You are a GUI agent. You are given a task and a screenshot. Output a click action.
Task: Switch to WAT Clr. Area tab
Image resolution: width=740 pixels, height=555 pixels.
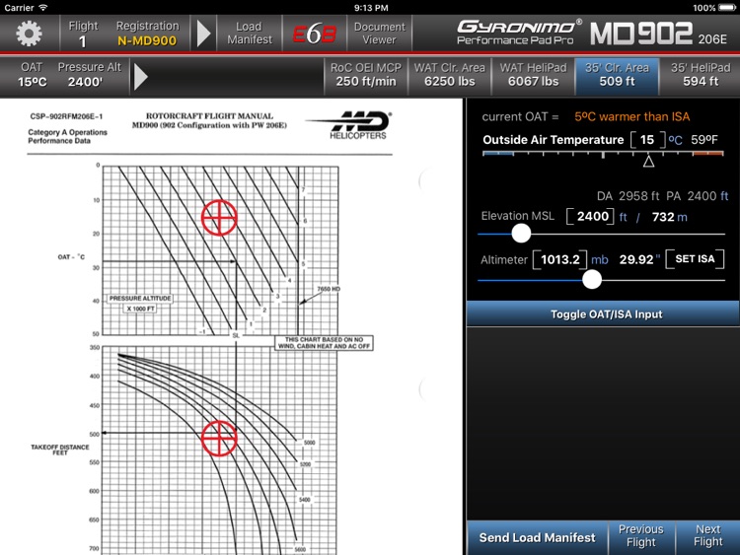[x=449, y=75]
